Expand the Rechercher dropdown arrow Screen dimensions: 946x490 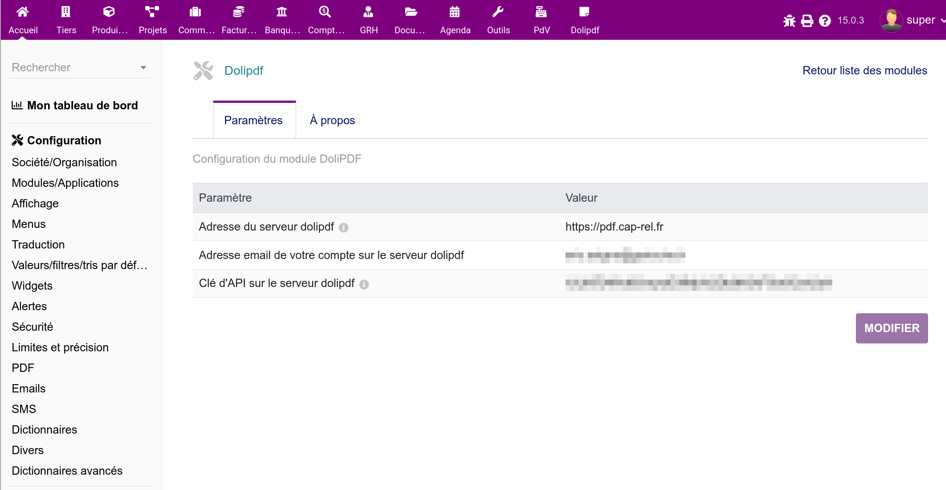click(x=143, y=68)
